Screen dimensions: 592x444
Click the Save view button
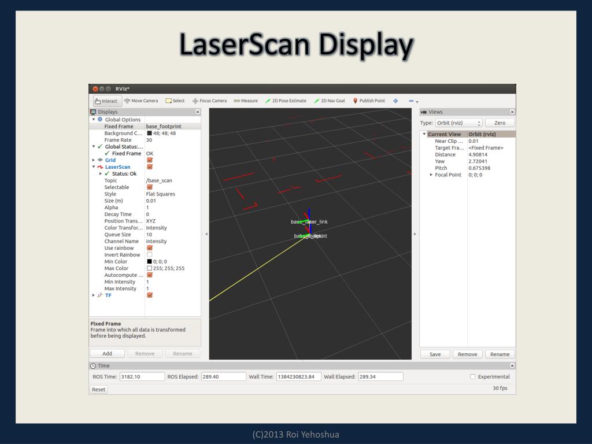[435, 354]
